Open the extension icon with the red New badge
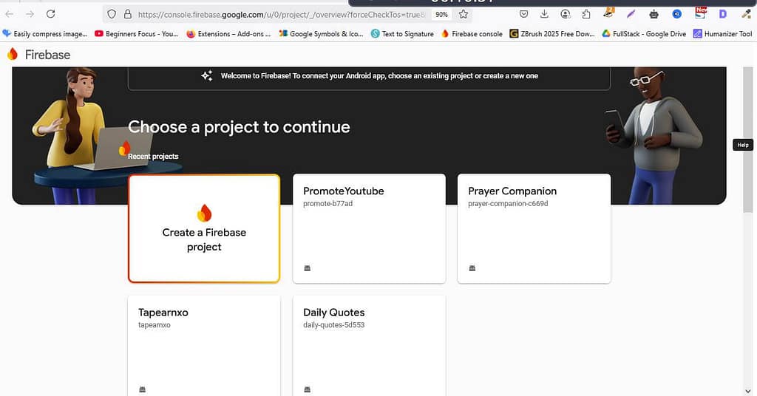757x396 pixels. click(700, 13)
